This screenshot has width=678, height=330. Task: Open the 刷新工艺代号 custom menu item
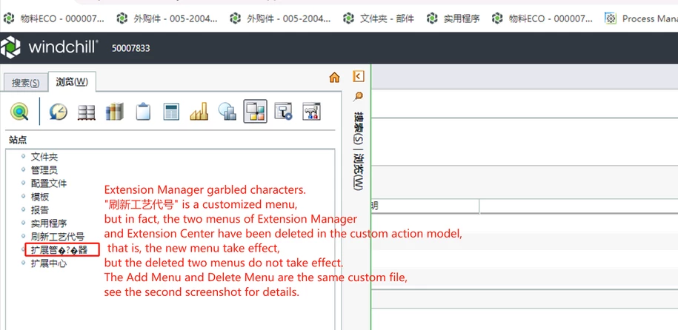click(x=58, y=237)
